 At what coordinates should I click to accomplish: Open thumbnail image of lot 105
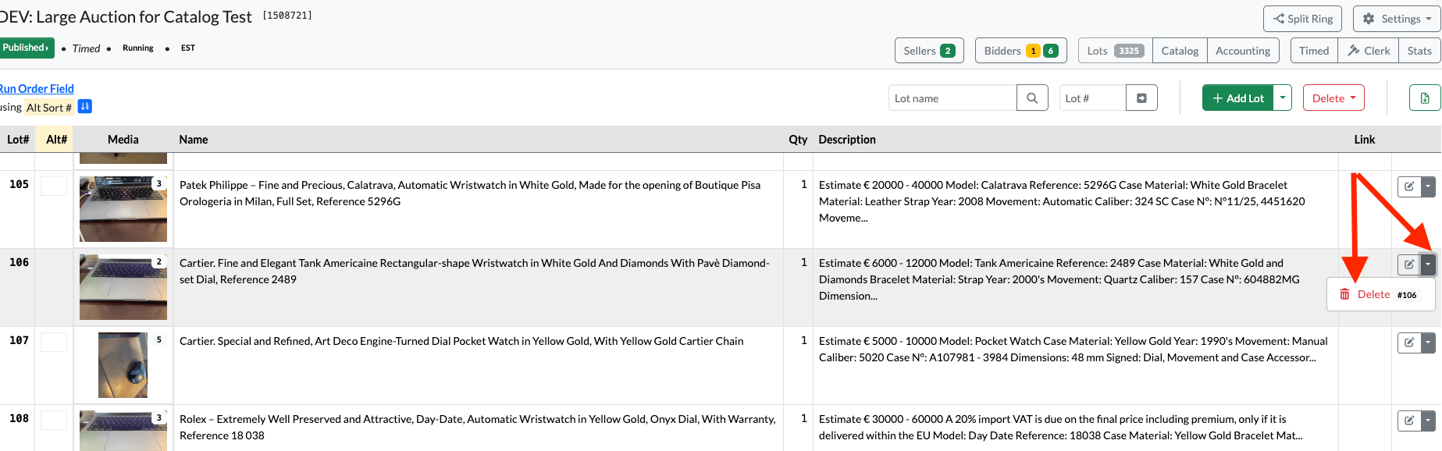(123, 209)
